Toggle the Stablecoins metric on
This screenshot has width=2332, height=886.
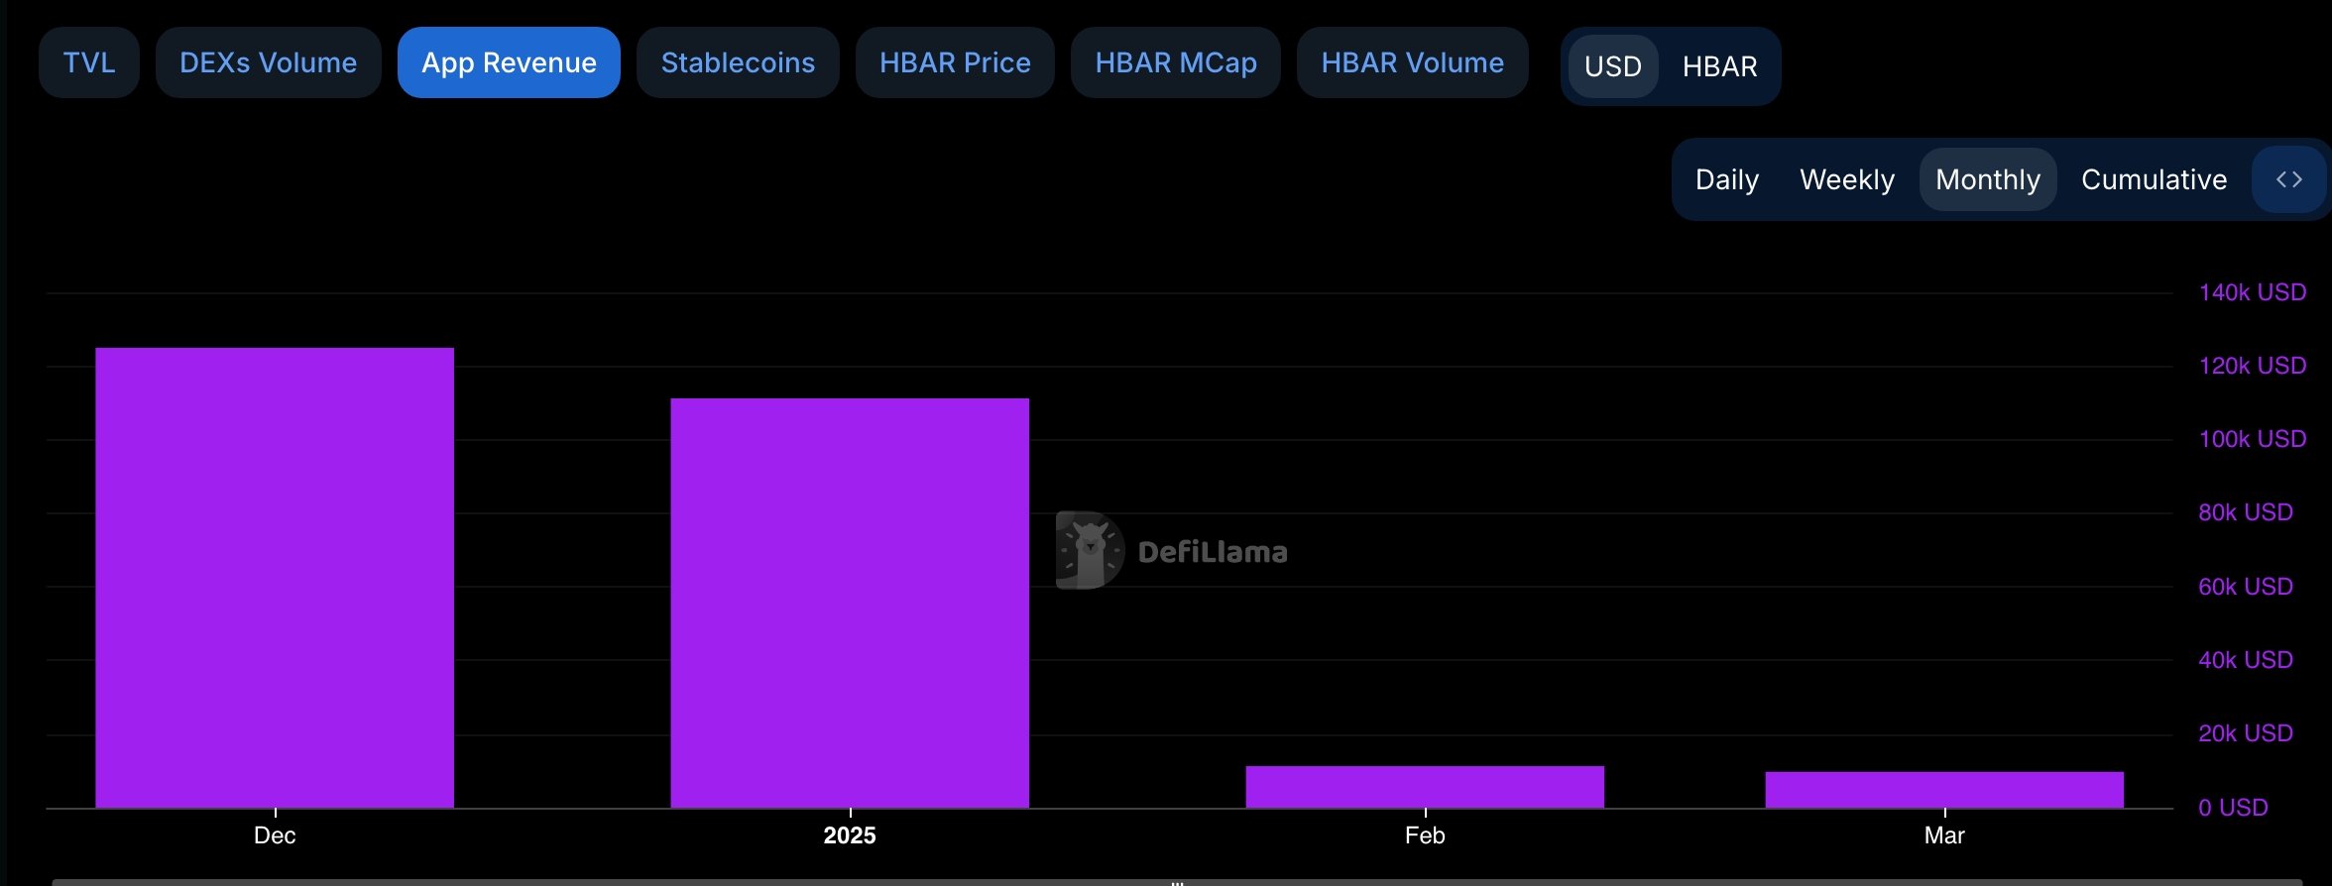point(738,62)
